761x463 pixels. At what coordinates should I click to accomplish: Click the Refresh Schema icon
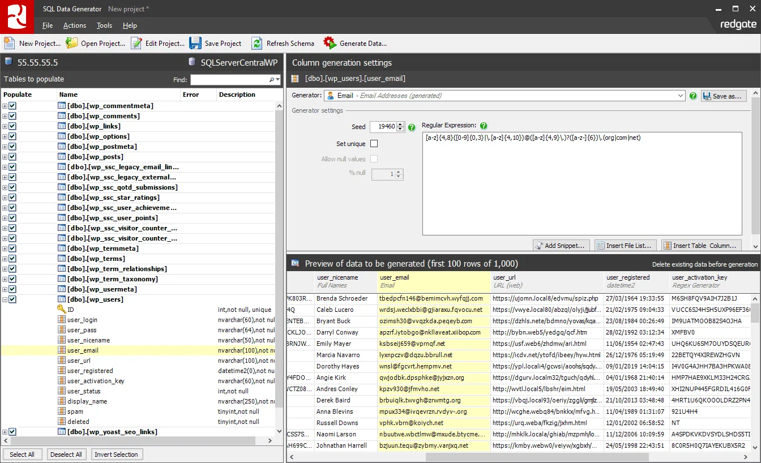[x=257, y=43]
